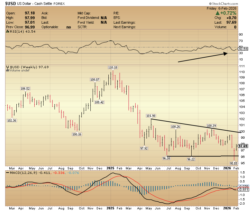This screenshot has height=211, width=250.
Task: Click the Volume undef legend icon
Action: tap(7, 70)
